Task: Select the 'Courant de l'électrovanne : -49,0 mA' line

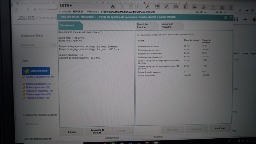Action: (79, 58)
